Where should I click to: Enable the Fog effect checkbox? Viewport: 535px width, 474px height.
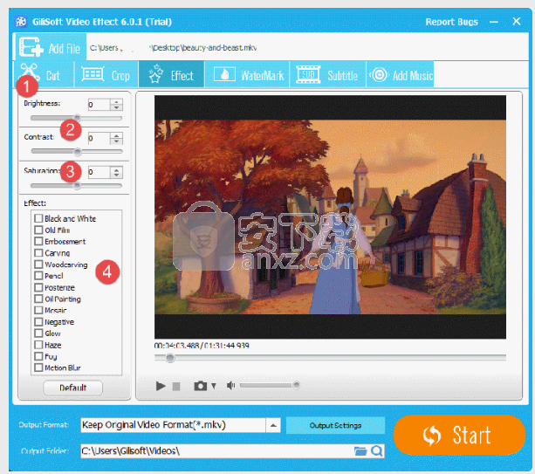click(38, 356)
